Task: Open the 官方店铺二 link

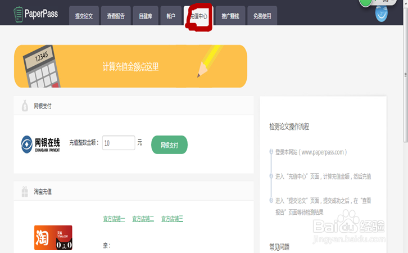Action: (143, 219)
